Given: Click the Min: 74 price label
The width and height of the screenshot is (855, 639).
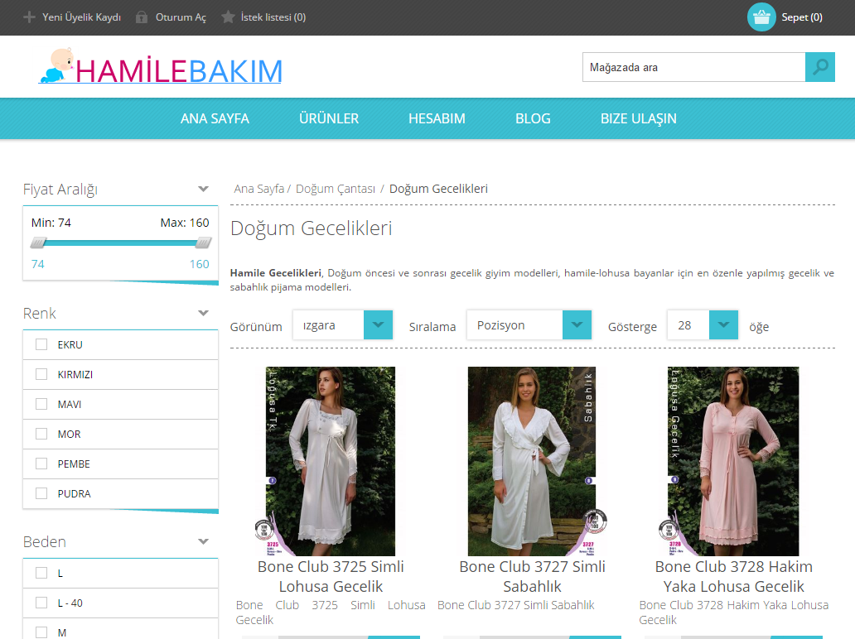Looking at the screenshot, I should (x=51, y=223).
